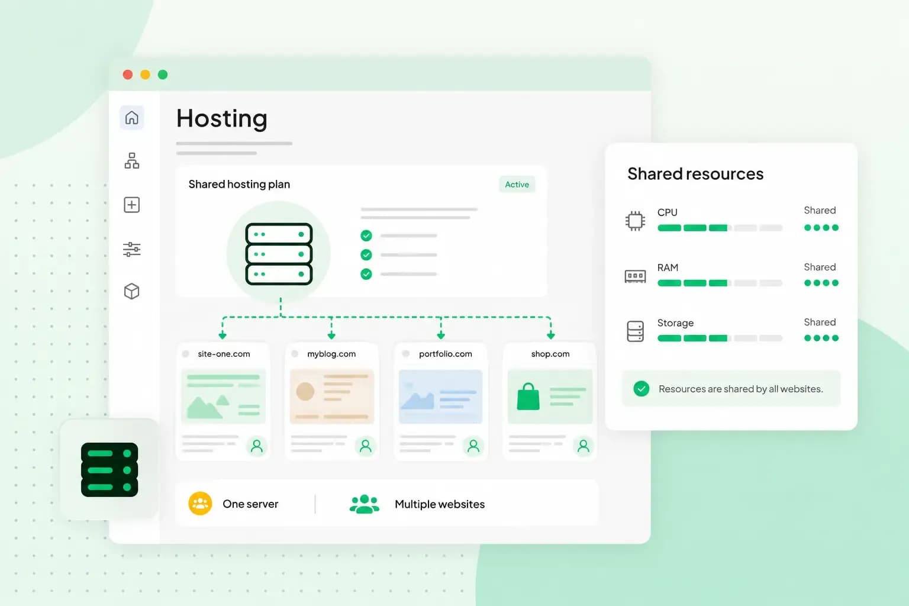909x606 pixels.
Task: Click the One server label
Action: [x=250, y=504]
